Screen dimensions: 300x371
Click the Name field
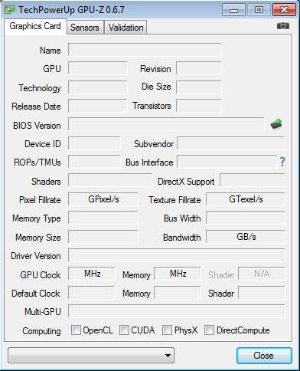pyautogui.click(x=145, y=50)
